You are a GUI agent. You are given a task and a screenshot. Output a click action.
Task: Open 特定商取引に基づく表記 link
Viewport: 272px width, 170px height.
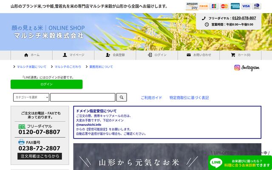(189, 98)
